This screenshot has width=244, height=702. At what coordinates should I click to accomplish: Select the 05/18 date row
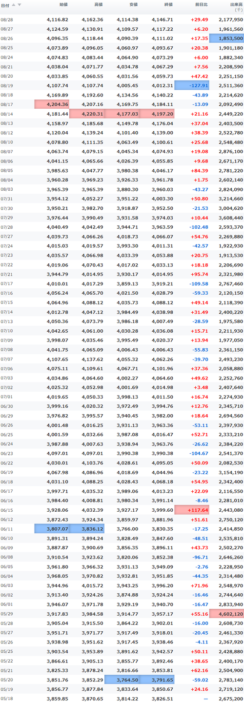point(122,698)
